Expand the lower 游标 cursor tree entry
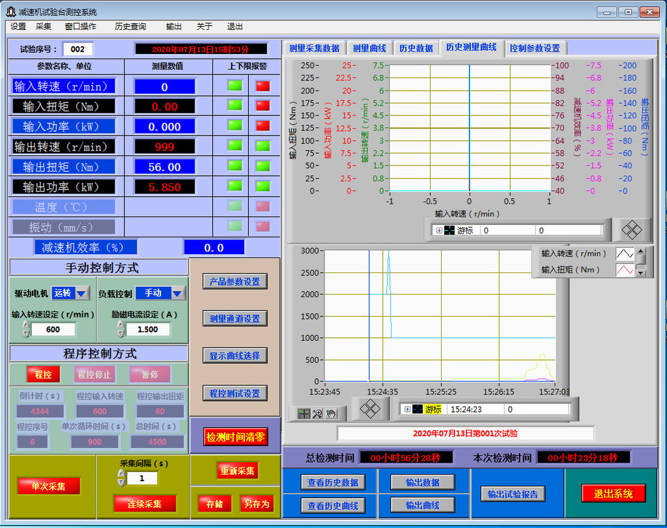The width and height of the screenshot is (667, 528). pyautogui.click(x=408, y=409)
